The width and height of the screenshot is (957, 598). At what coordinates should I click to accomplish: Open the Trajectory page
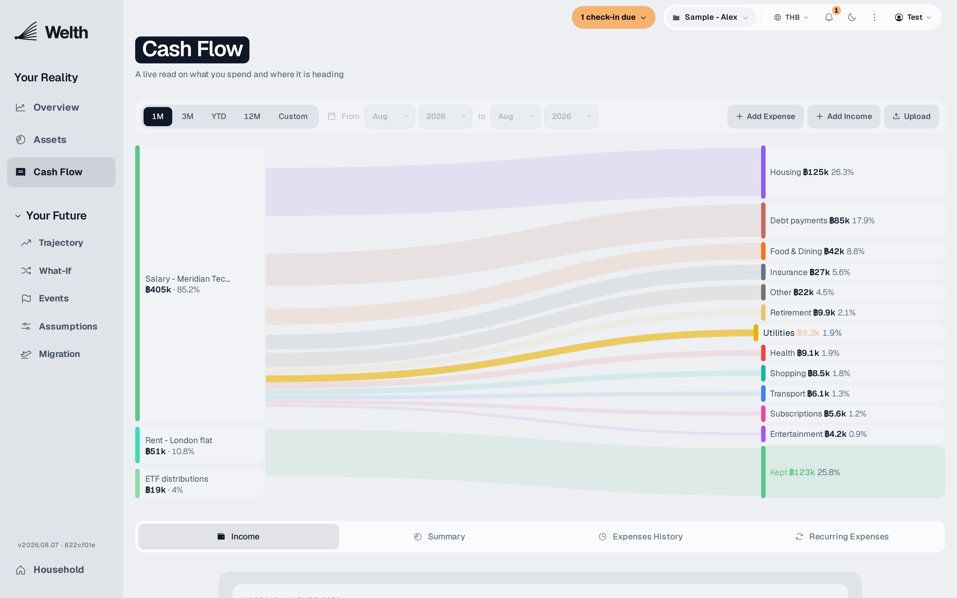pyautogui.click(x=61, y=243)
